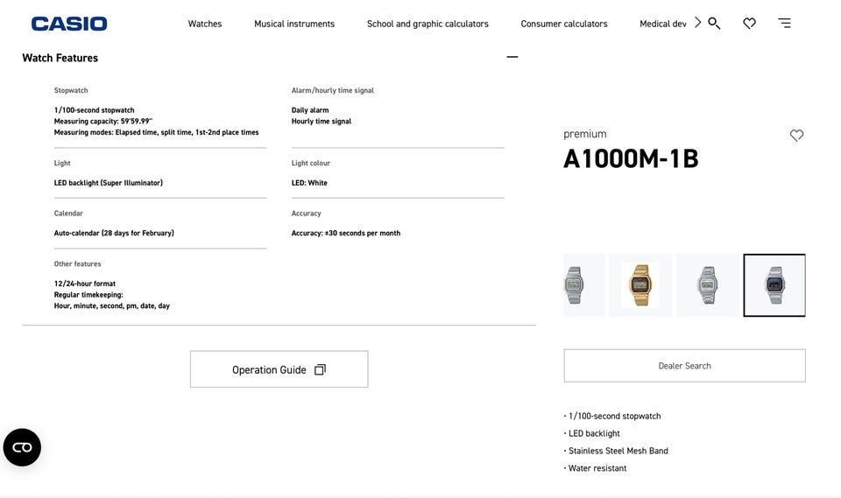Click 'Hourly time signal' text
841x498 pixels.
coord(322,121)
